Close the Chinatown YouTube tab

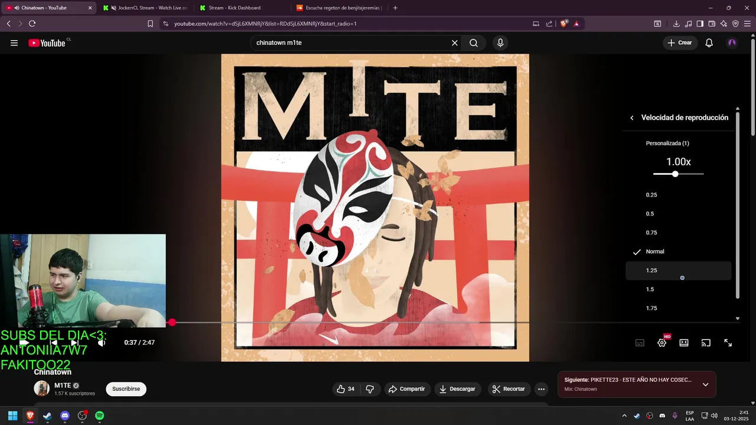tap(90, 8)
